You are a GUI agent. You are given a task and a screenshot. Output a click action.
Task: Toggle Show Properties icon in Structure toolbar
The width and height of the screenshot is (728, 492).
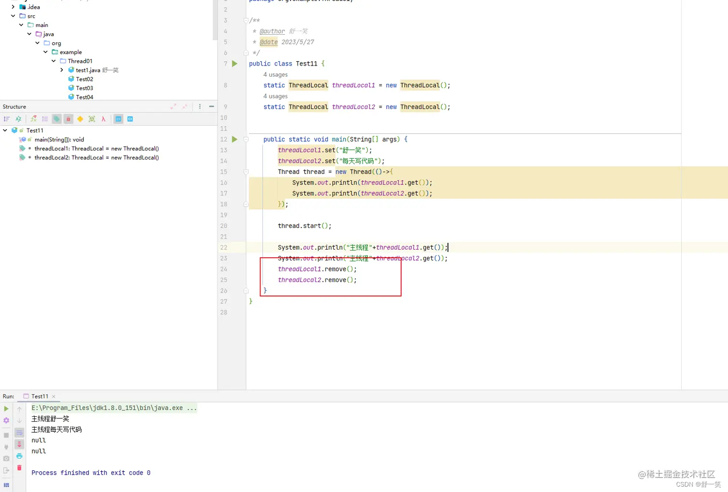[34, 119]
